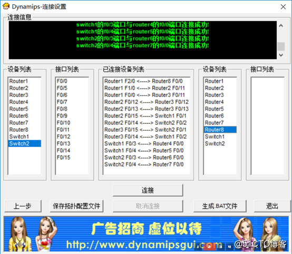Click the Dynamips app icon in title bar
The width and height of the screenshot is (292, 254).
tap(6, 6)
